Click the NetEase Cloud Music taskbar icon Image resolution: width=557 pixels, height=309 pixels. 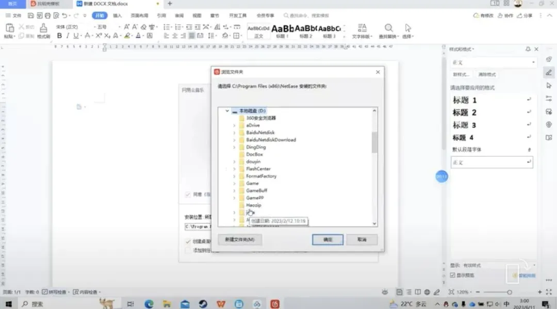click(274, 304)
